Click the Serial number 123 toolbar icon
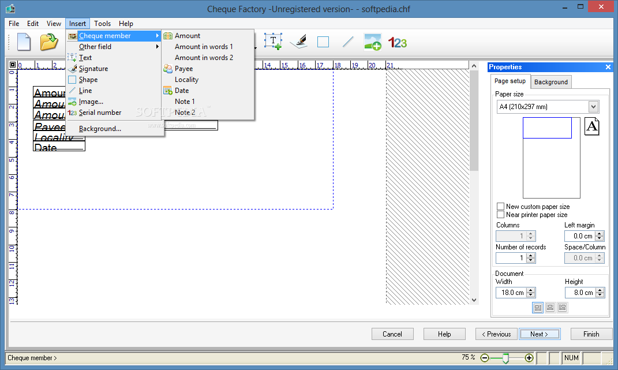Screen dimensions: 618x370 point(397,42)
